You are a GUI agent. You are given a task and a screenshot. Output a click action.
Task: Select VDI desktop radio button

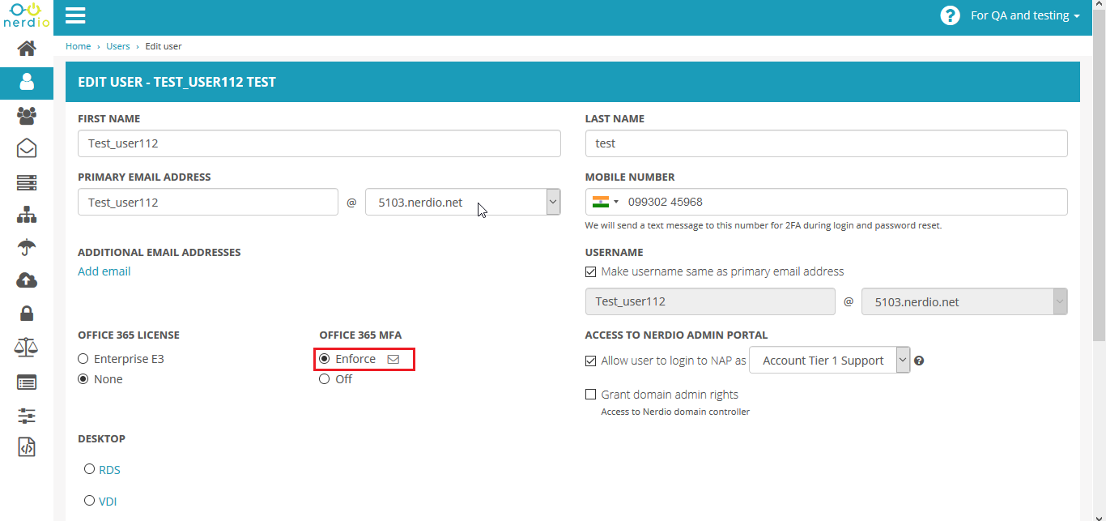pos(90,501)
